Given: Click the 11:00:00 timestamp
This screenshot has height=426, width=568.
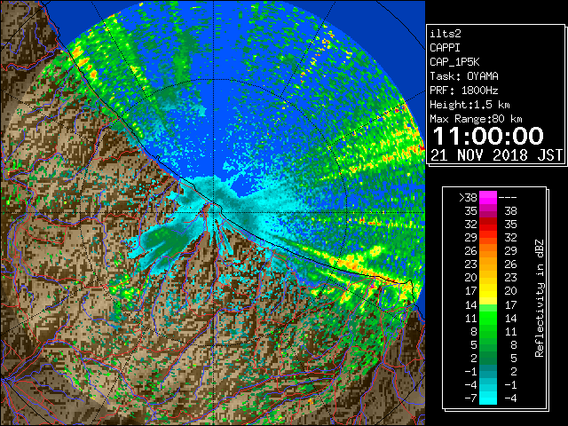Looking at the screenshot, I should click(x=488, y=136).
